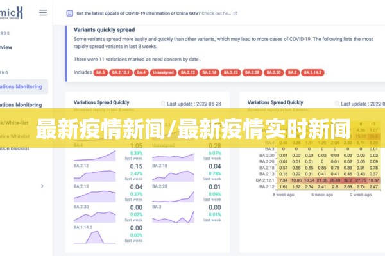385x256 pixels.
Task: Click the 0.15 value for BA.2.12
Action: [136, 166]
